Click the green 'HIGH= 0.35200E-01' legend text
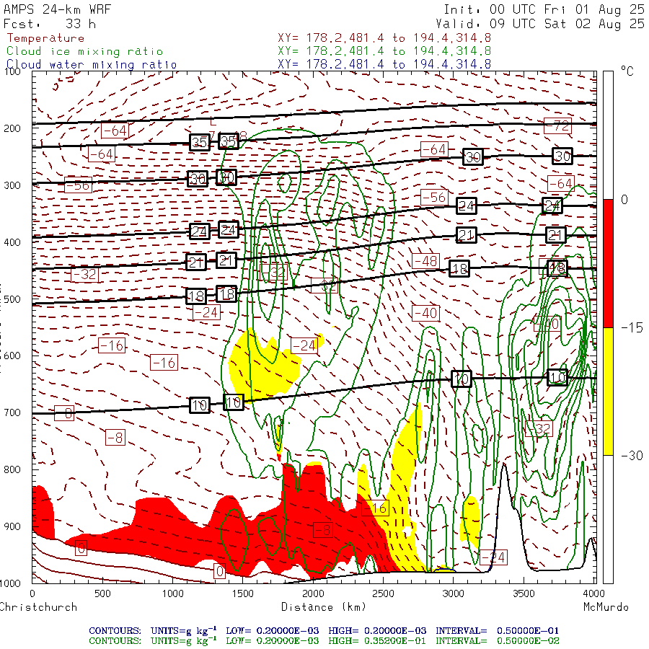The height and width of the screenshot is (649, 649). pyautogui.click(x=377, y=641)
